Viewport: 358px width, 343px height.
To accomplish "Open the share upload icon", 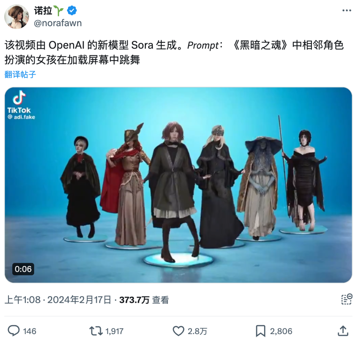I will click(343, 331).
